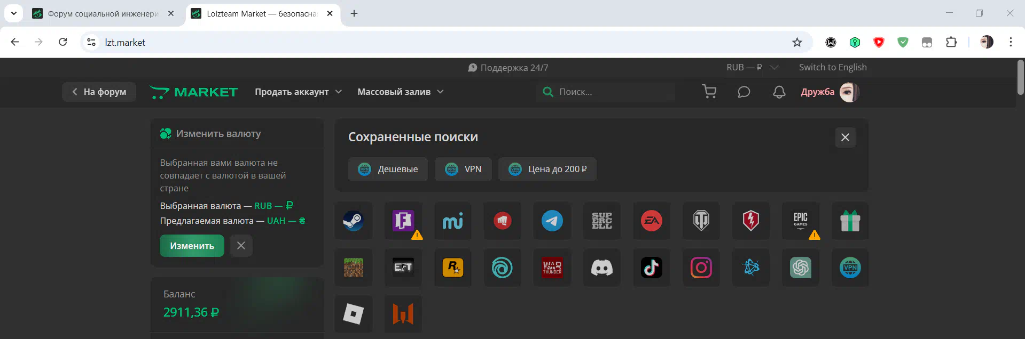The width and height of the screenshot is (1025, 339).
Task: Go to the forum via На форум
Action: (x=99, y=92)
